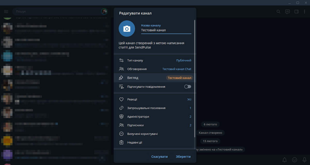
Task: Click the profile avatar in search bar
Action: (104, 12)
